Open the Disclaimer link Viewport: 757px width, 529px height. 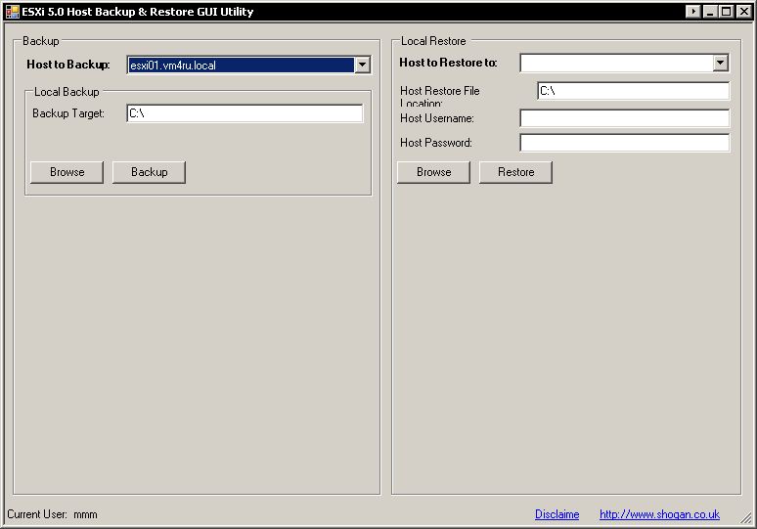pyautogui.click(x=557, y=514)
